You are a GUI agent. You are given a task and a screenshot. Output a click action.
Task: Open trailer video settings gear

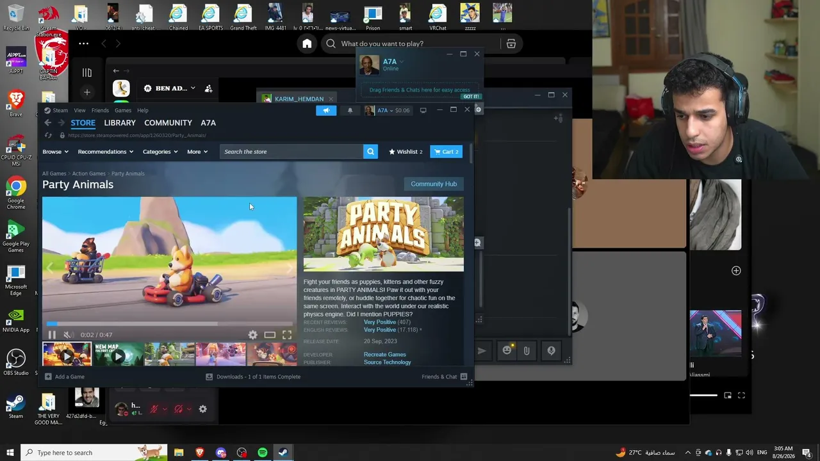tap(253, 335)
